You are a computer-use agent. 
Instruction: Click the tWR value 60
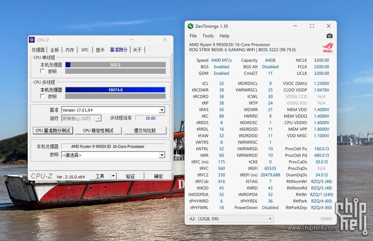tap(222, 155)
